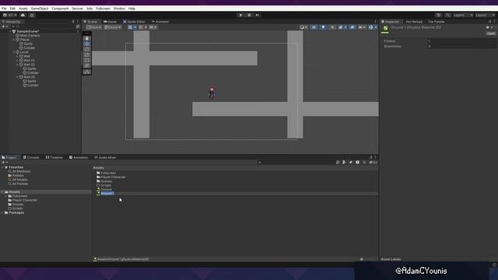The image size is (498, 280).
Task: Click the cloud services icon
Action: point(23,15)
